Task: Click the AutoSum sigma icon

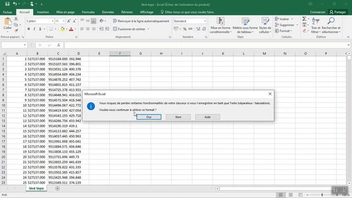Action: click(x=304, y=19)
